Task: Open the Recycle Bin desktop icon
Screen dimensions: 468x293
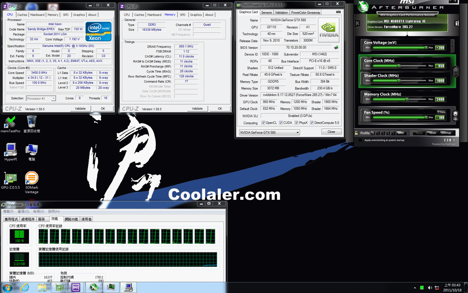Action: pyautogui.click(x=31, y=124)
